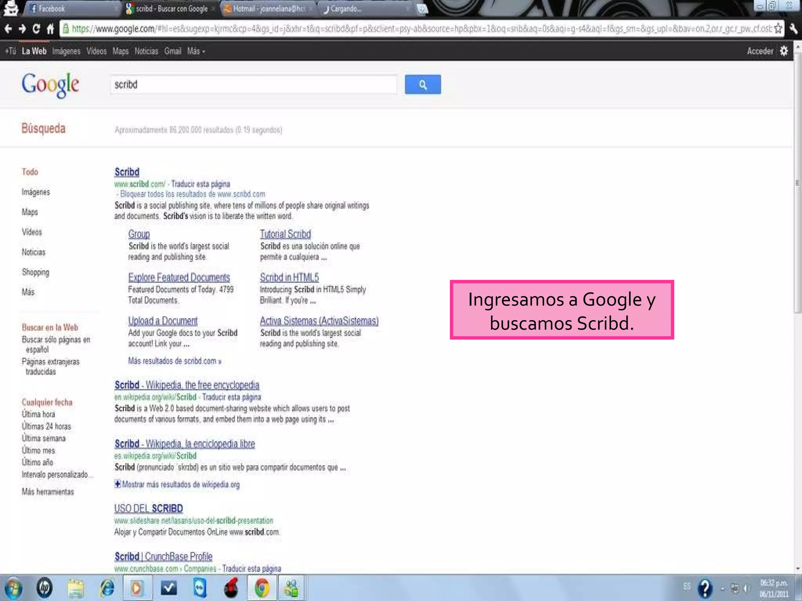This screenshot has height=601, width=802.
Task: Launch the HP icon in taskbar
Action: coord(44,588)
